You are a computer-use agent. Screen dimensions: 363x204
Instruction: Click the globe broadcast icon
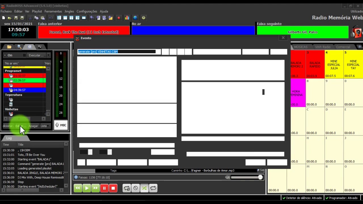point(135,18)
